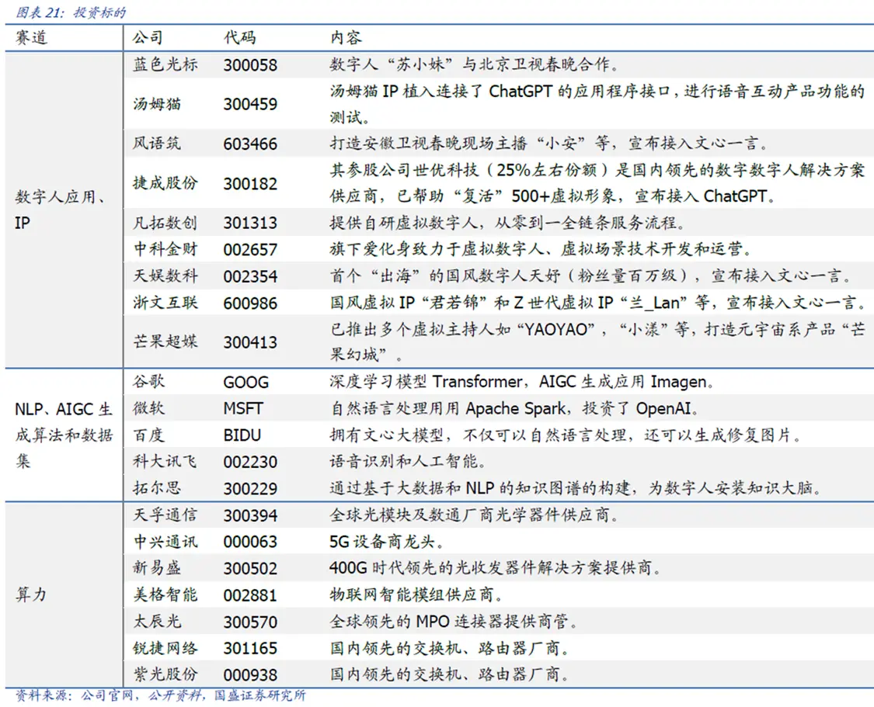Viewport: 874px width, 707px height.
Task: Click the 捷成股份 company cell
Action: pyautogui.click(x=165, y=183)
